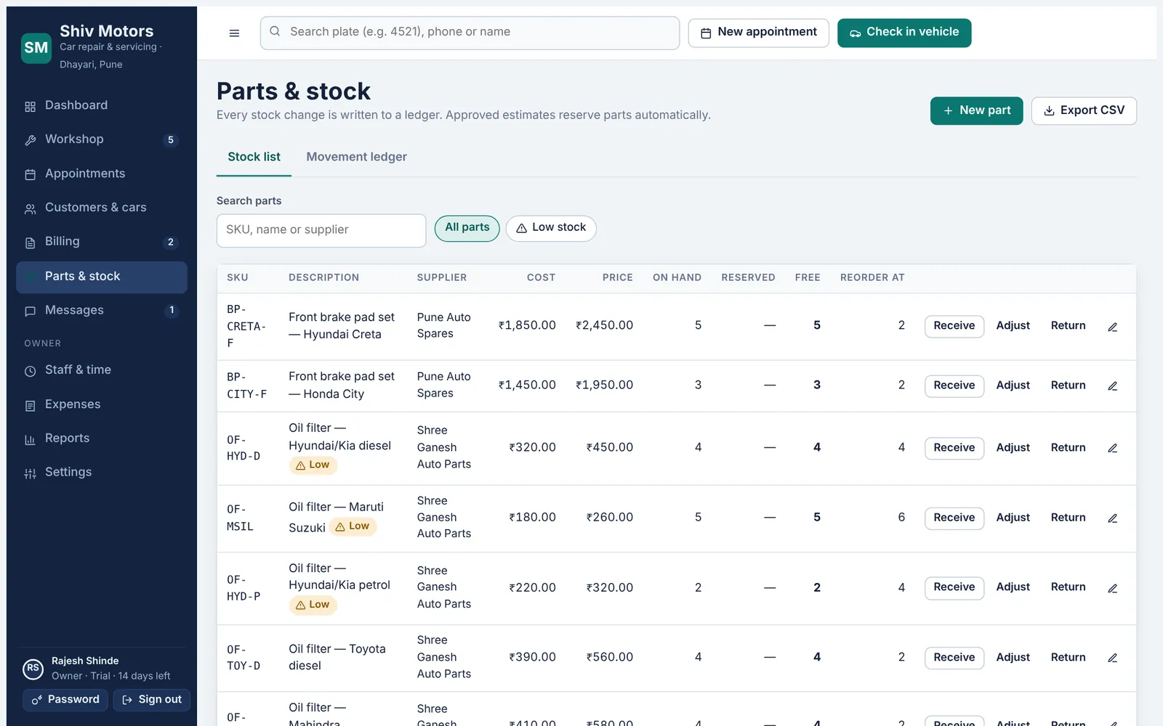Return stock for OF-MSIL
Screen dimensions: 1163x726
tap(1069, 518)
